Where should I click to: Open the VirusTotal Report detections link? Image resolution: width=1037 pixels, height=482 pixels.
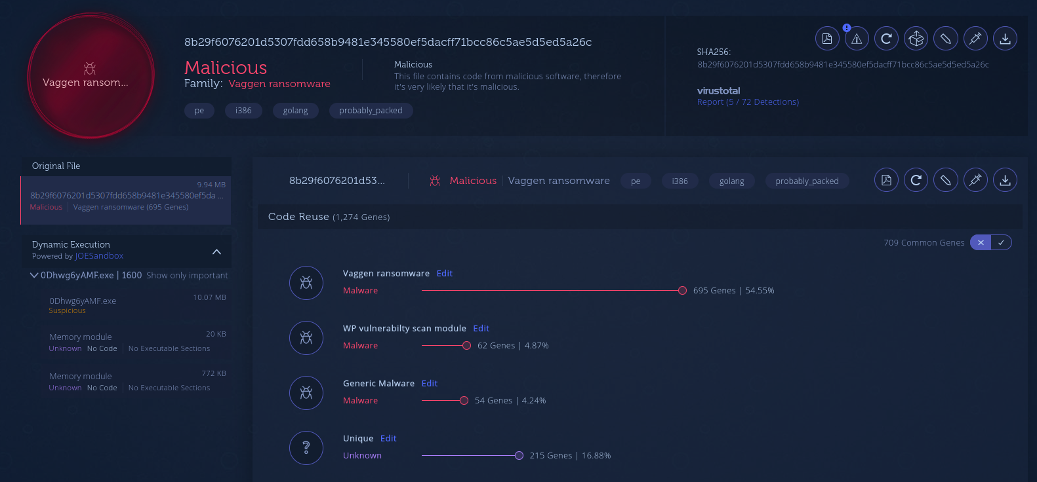point(748,102)
